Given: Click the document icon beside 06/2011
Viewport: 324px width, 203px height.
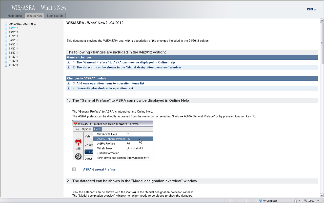Looking at the screenshot, I should tap(6, 44).
